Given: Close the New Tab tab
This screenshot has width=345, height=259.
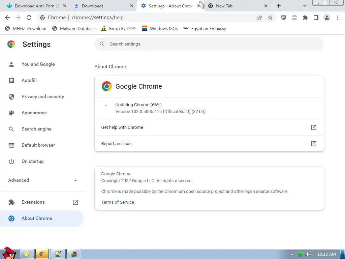Looking at the screenshot, I should click(265, 6).
